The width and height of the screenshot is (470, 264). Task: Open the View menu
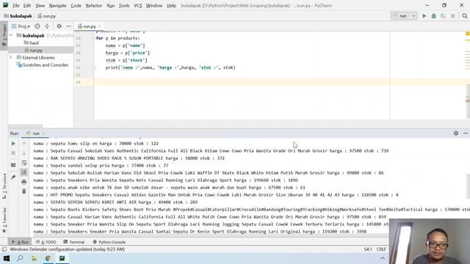[x=40, y=5]
